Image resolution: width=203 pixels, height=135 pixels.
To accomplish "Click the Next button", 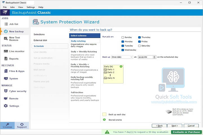I will (175, 126).
